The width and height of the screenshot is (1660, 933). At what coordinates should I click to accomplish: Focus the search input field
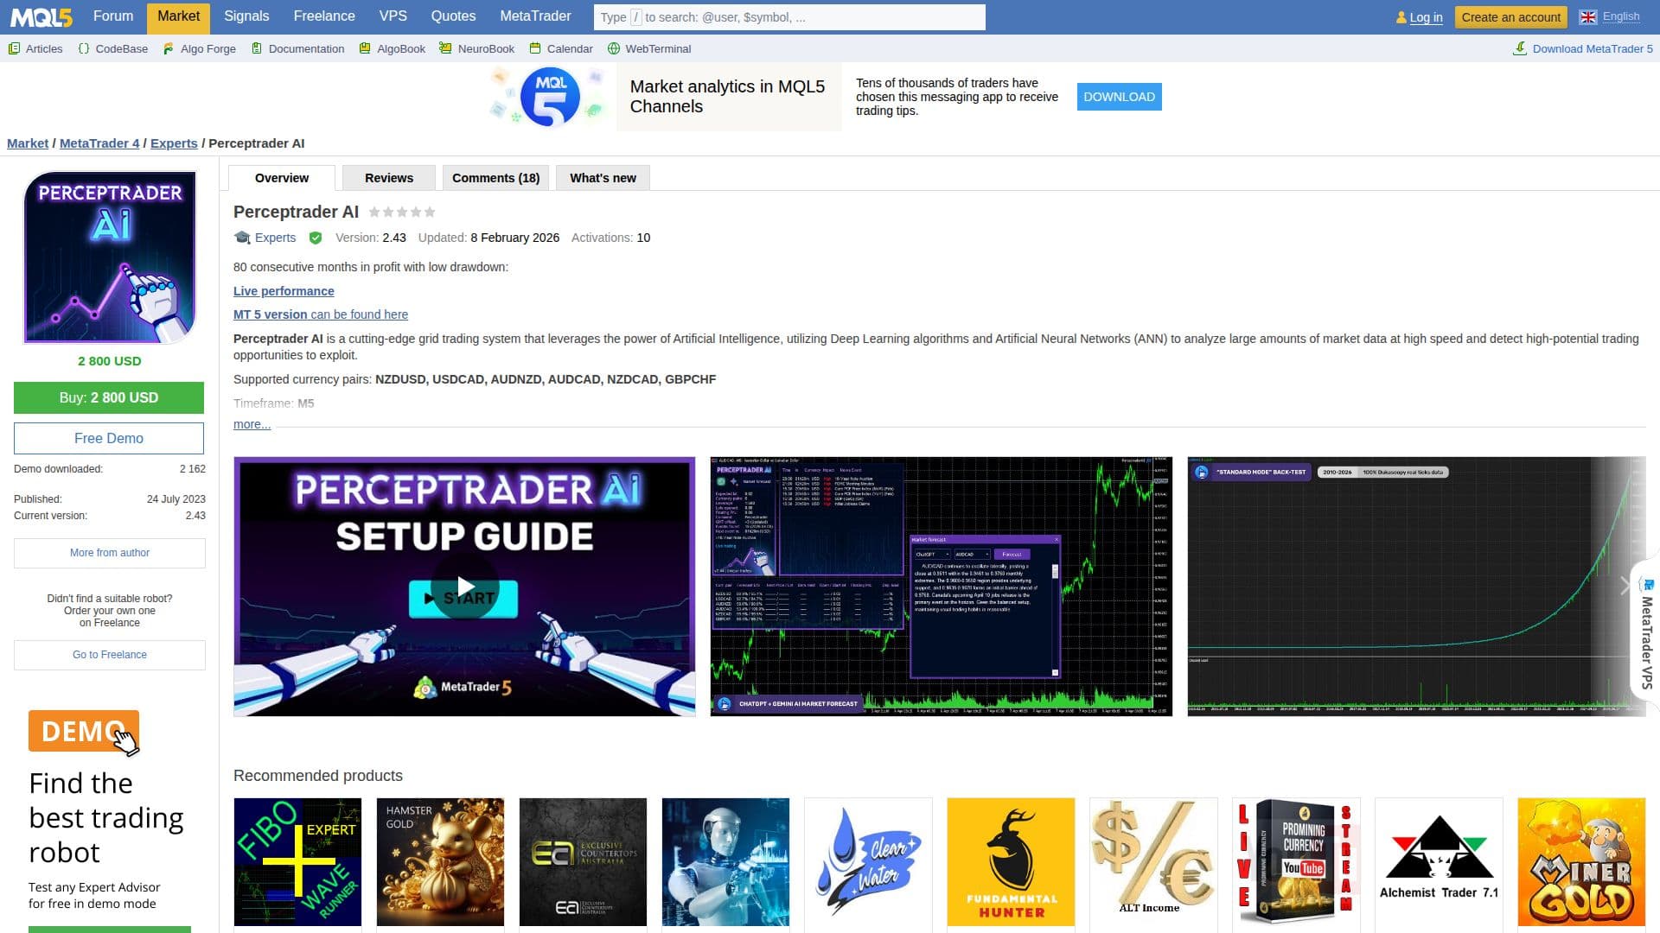(x=789, y=17)
